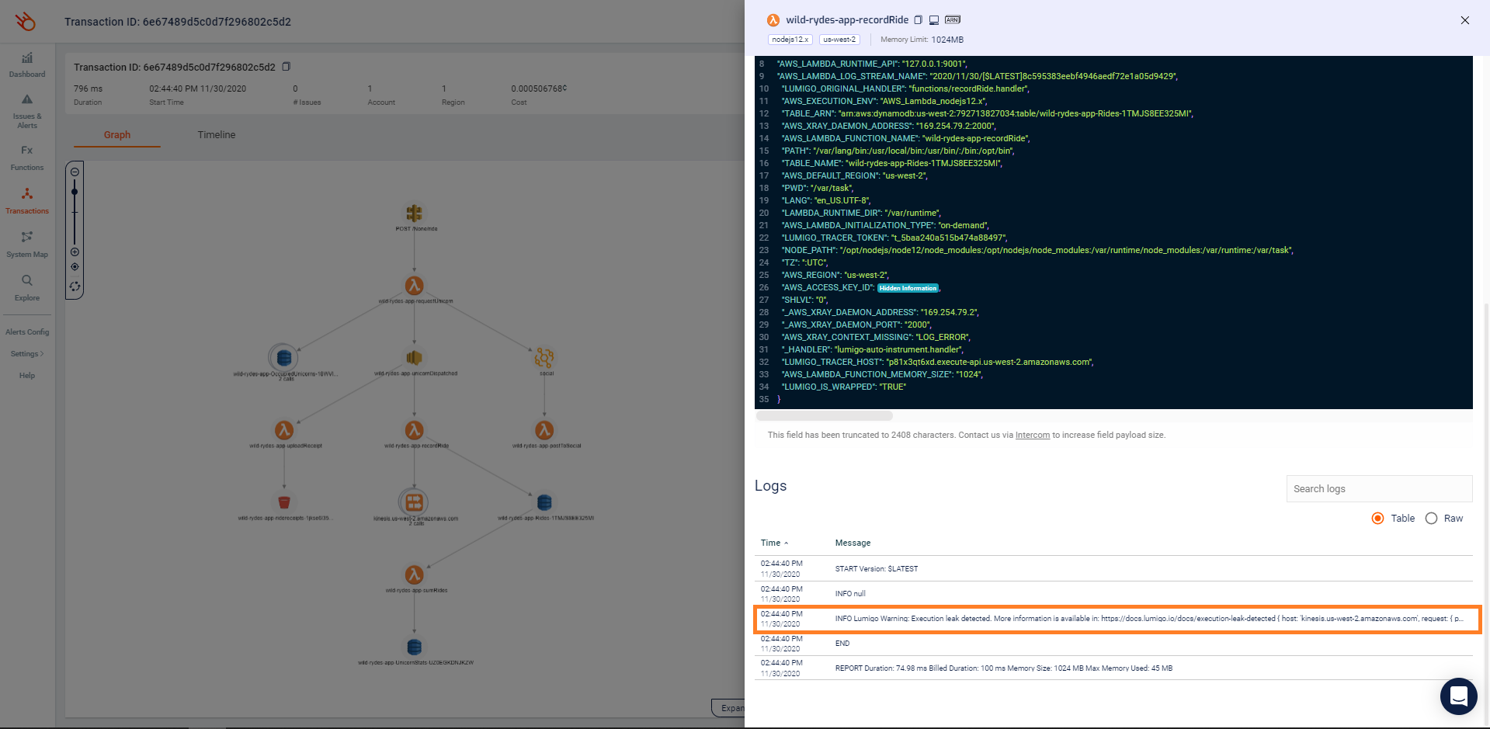This screenshot has height=729, width=1490.
Task: Open Alerts Config from the sidebar
Action: coord(27,332)
